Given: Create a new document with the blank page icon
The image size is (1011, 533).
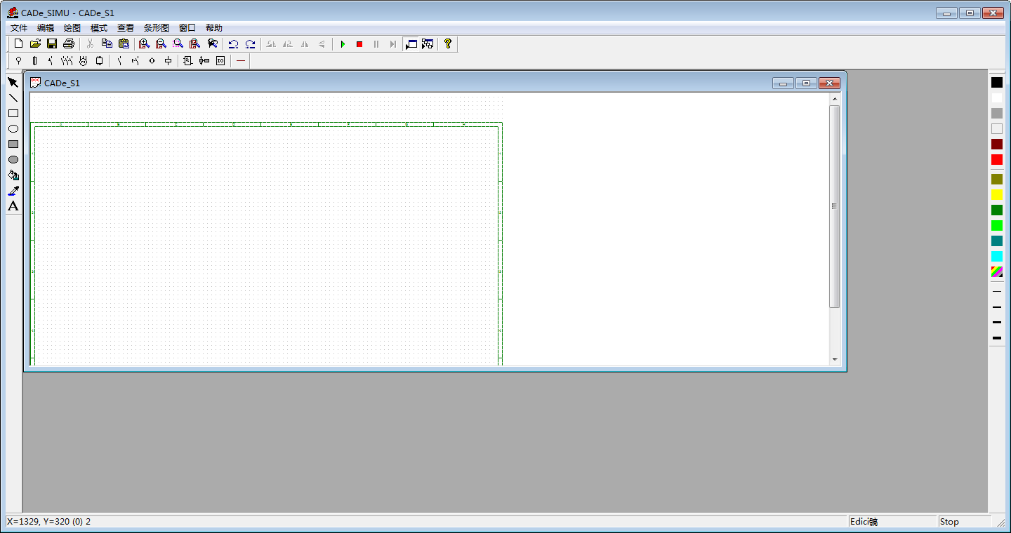Looking at the screenshot, I should pos(19,43).
